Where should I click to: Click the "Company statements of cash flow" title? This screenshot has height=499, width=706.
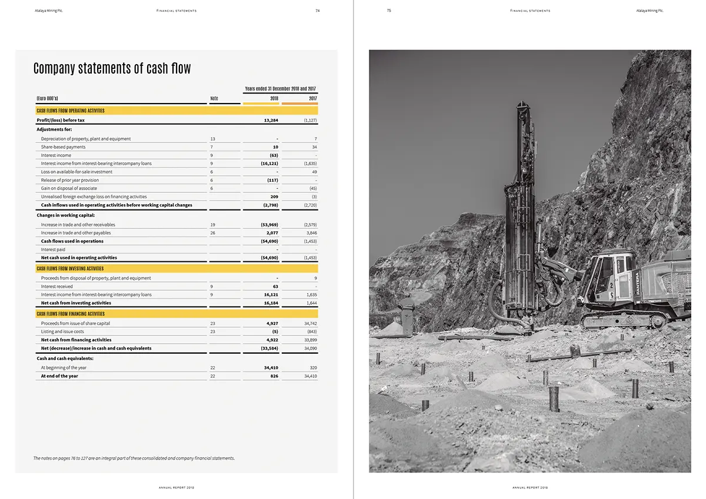112,68
